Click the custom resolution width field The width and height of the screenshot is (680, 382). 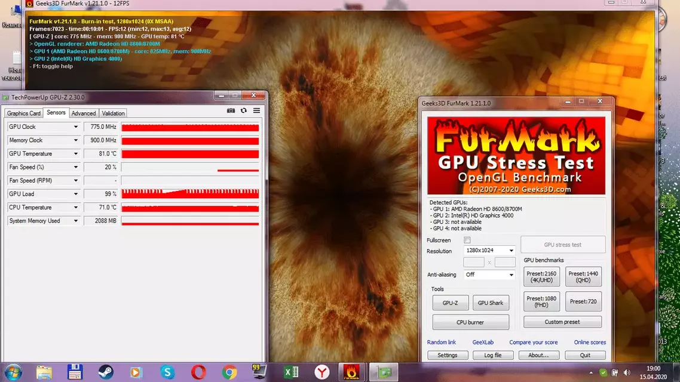coord(474,262)
